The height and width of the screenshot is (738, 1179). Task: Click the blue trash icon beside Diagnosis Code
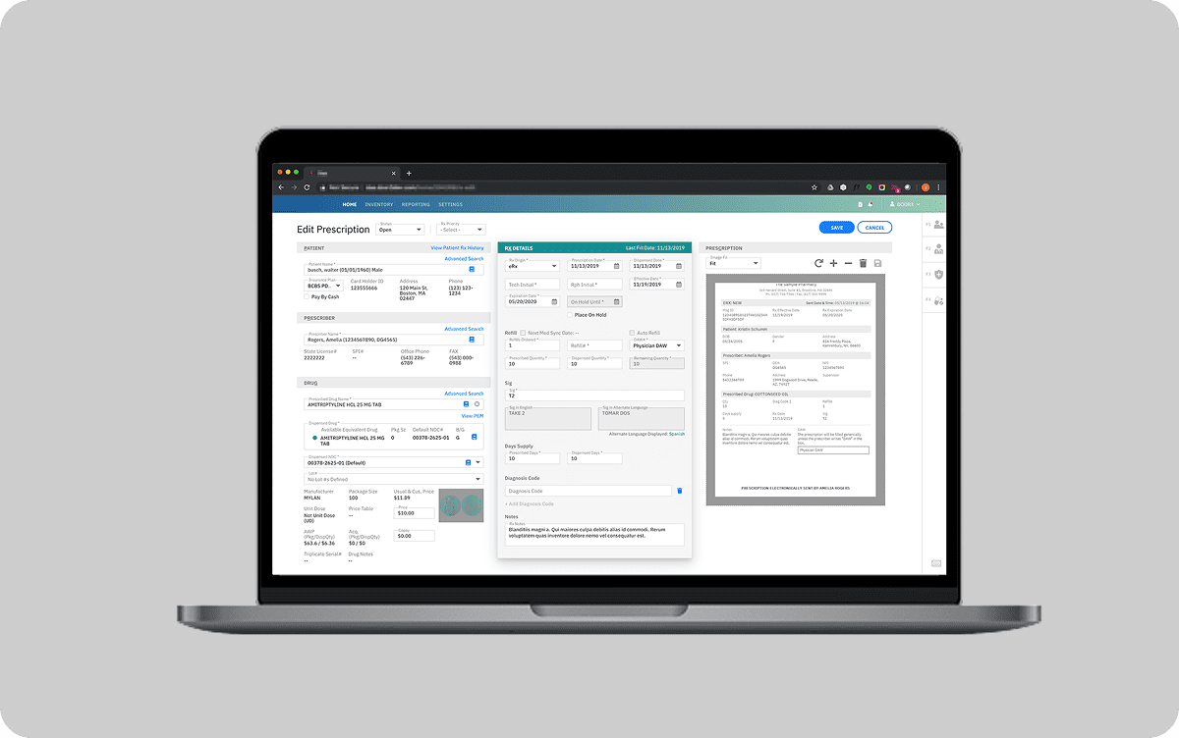tap(679, 491)
